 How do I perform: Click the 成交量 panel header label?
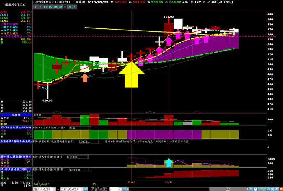point(16,115)
